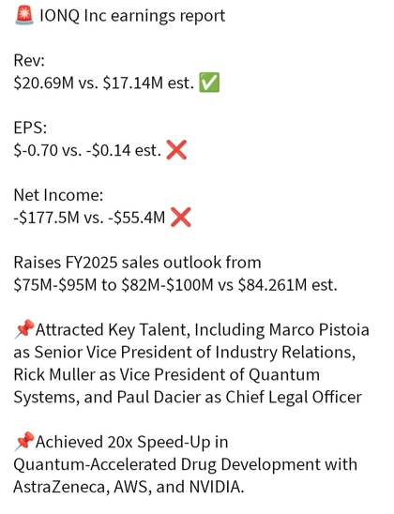Screen dimensions: 394x514
Task: Click the name Marco Pistoia
Action: [319, 329]
